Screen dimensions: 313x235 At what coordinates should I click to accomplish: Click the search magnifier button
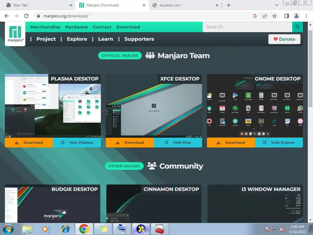pyautogui.click(x=297, y=27)
